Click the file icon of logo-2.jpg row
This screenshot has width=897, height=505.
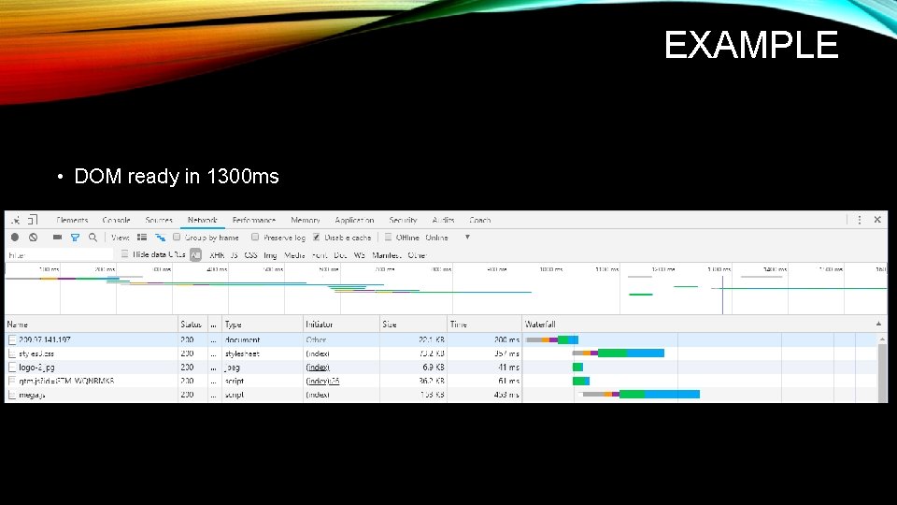(x=12, y=368)
